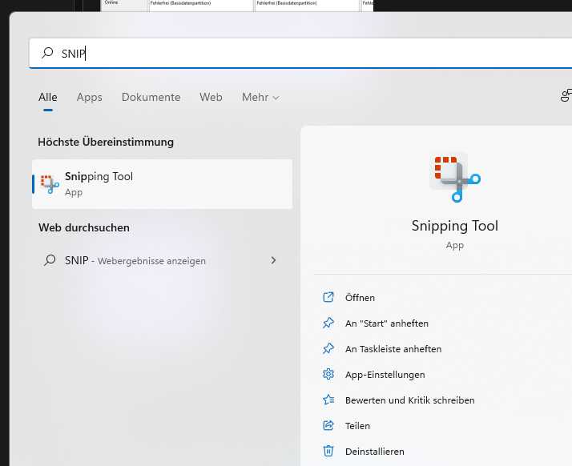Expand the Mehr dropdown

coord(260,98)
